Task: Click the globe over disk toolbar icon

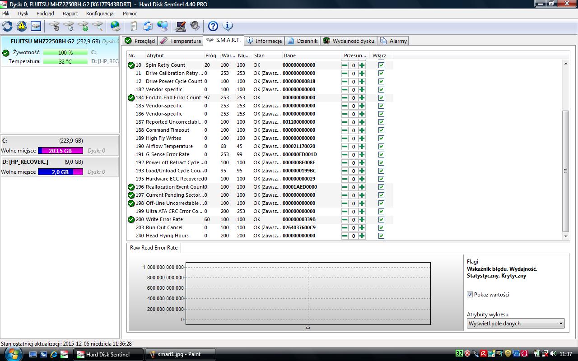Action: pyautogui.click(x=116, y=26)
